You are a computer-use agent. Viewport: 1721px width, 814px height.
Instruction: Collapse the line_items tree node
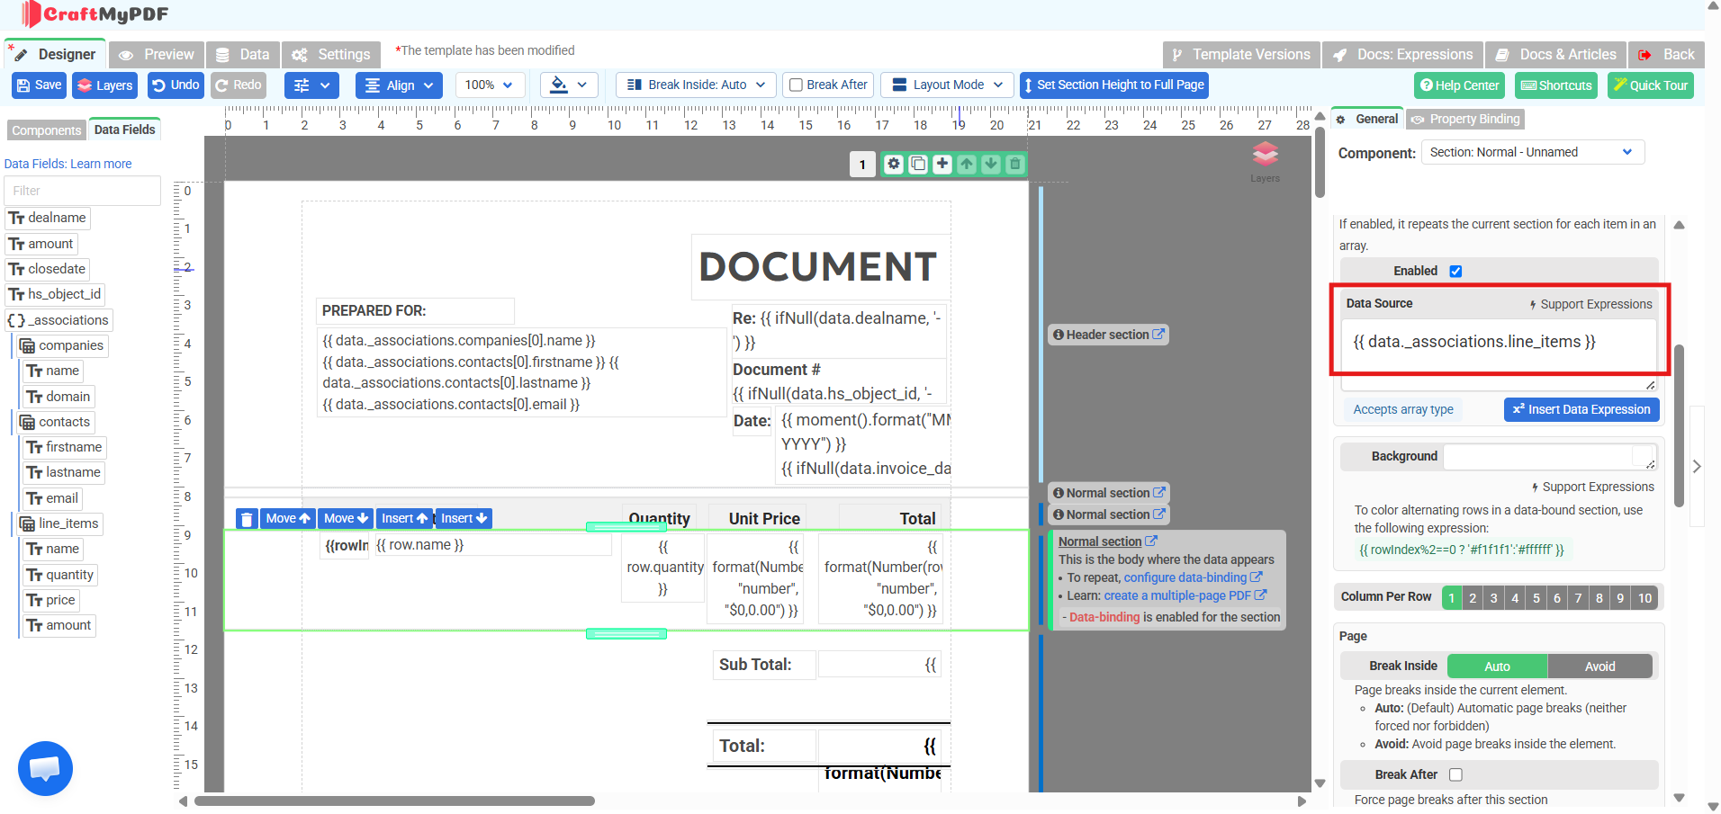[x=61, y=523]
